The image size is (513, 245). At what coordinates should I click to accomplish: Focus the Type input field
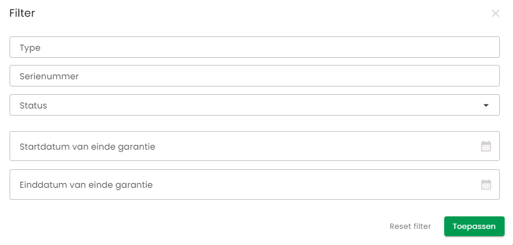(255, 47)
